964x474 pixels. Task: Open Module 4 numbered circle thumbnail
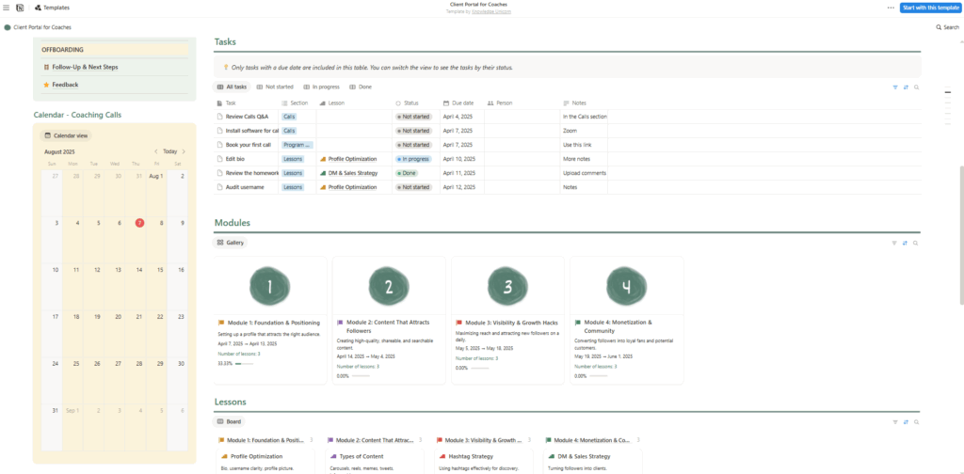626,287
